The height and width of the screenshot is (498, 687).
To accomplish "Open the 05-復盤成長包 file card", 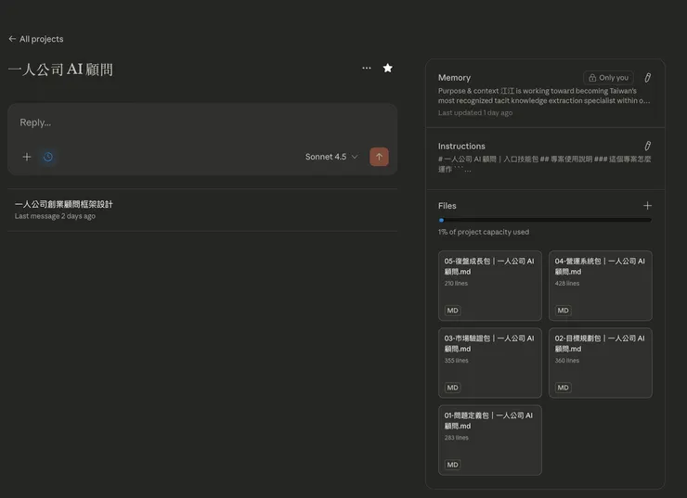I will 490,286.
